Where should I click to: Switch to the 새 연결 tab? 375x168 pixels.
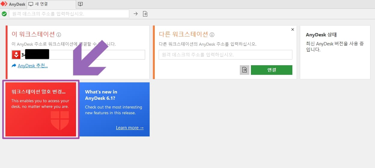coord(51,4)
